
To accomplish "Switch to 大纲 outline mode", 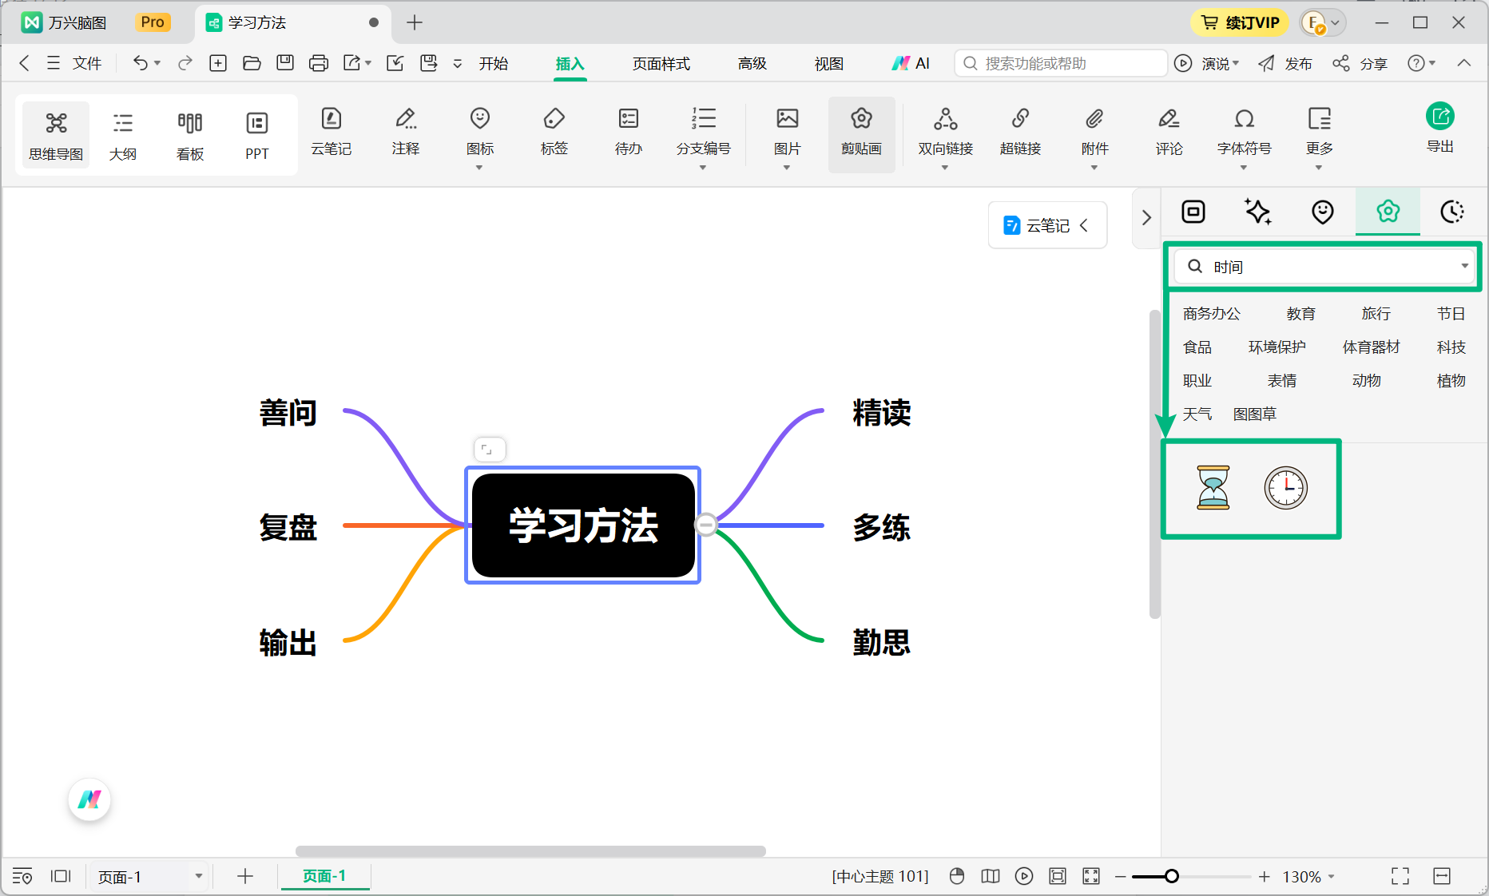I will click(122, 134).
